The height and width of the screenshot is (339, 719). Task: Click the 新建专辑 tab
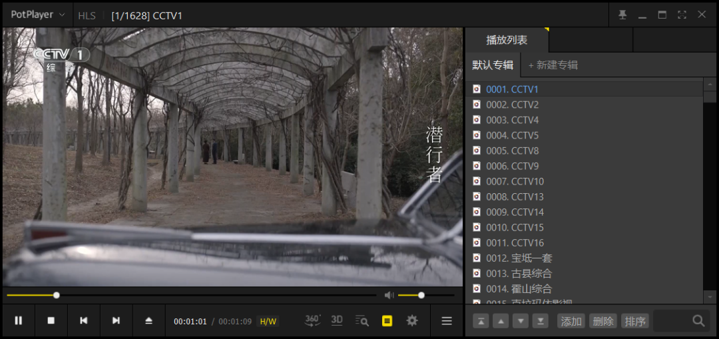coord(553,65)
